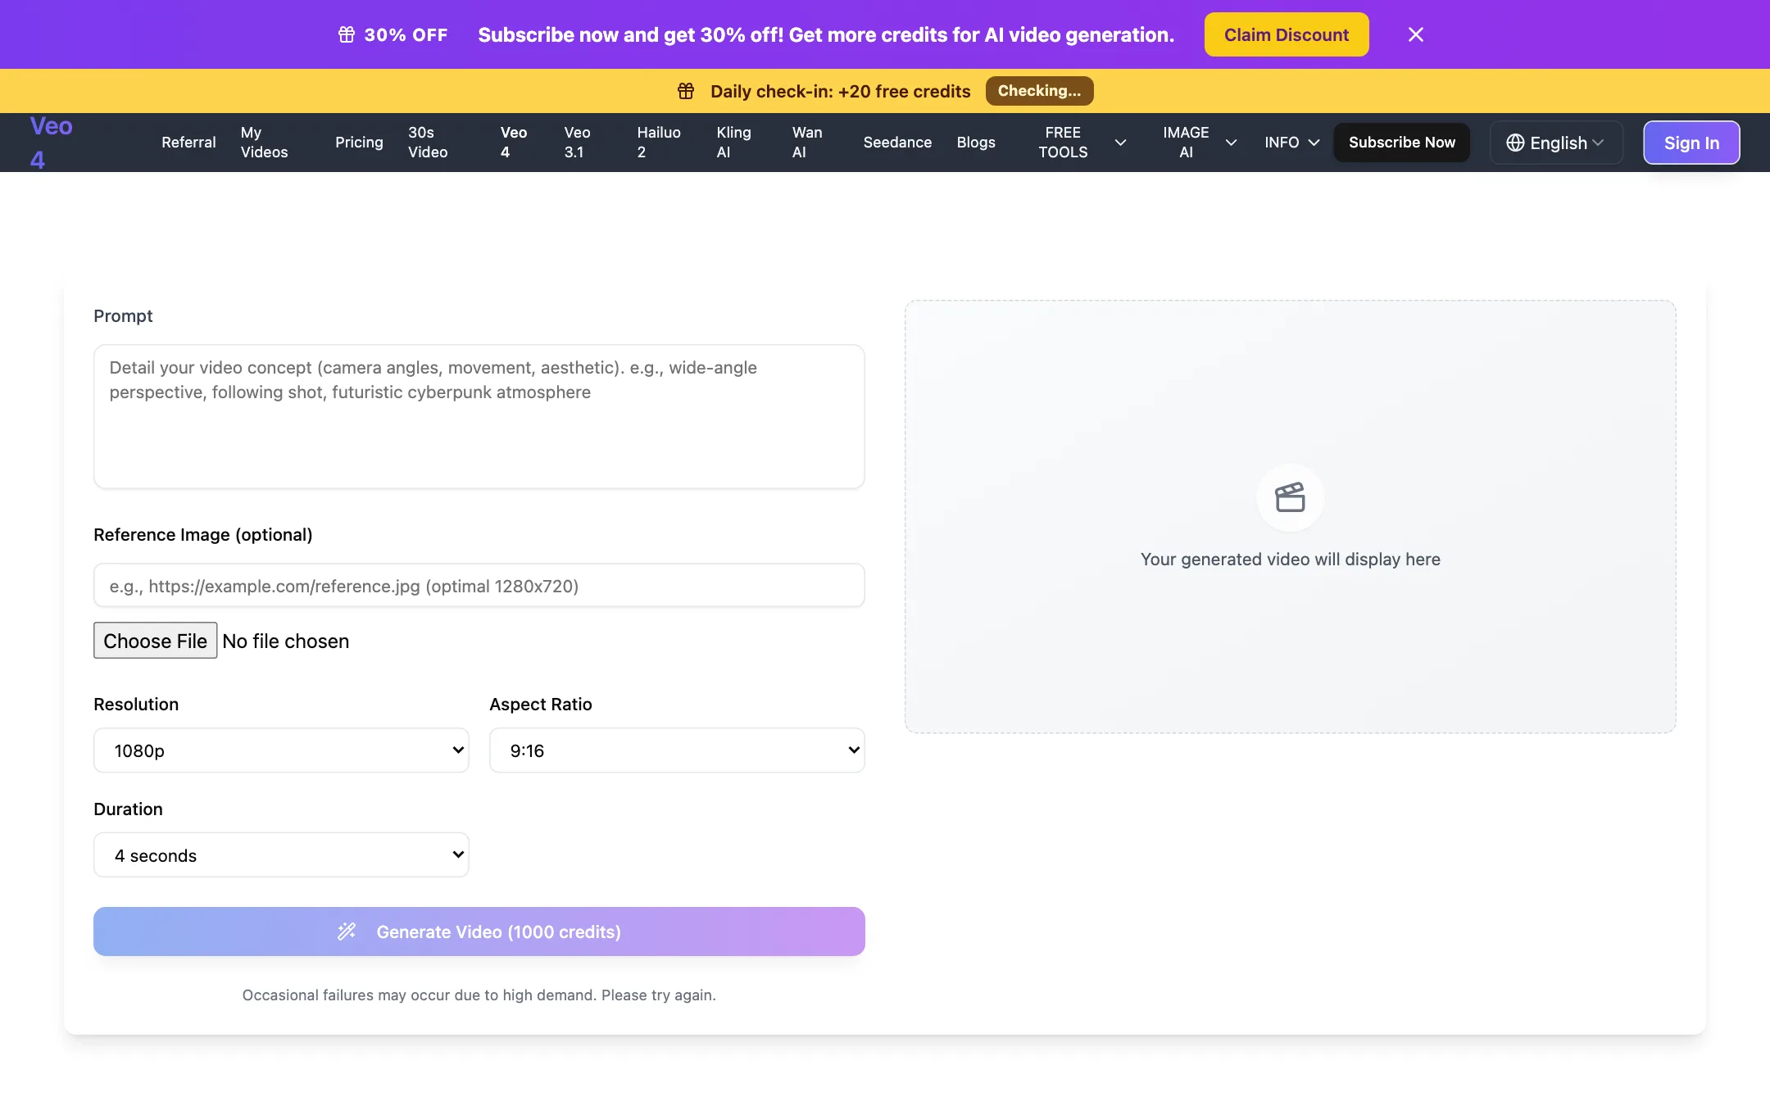Click the clapperboard icon in video preview

coord(1290,497)
